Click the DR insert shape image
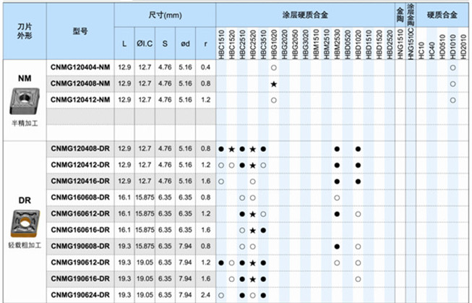The width and height of the screenshot is (472, 303). coord(24,220)
